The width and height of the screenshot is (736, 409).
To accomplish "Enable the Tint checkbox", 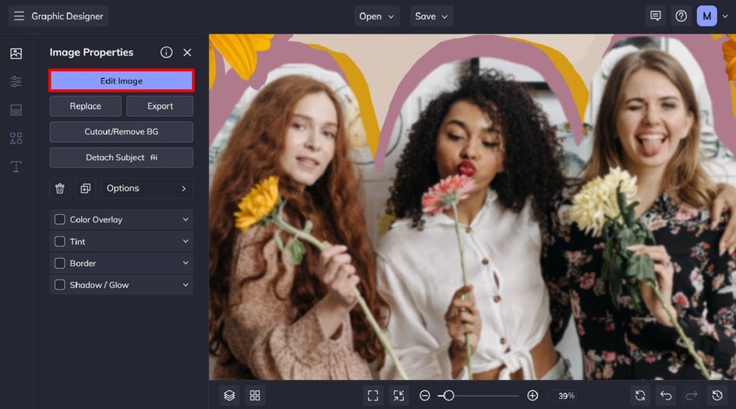I will pos(60,242).
